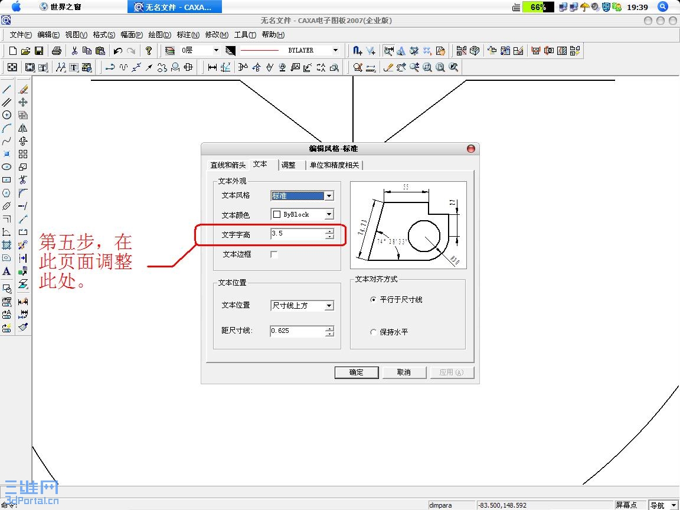Increase 文字字高 with the up stepper
The height and width of the screenshot is (510, 680).
coord(330,231)
